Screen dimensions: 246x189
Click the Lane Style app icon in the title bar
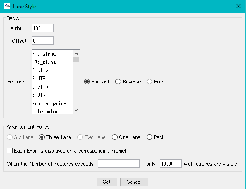(7, 6)
